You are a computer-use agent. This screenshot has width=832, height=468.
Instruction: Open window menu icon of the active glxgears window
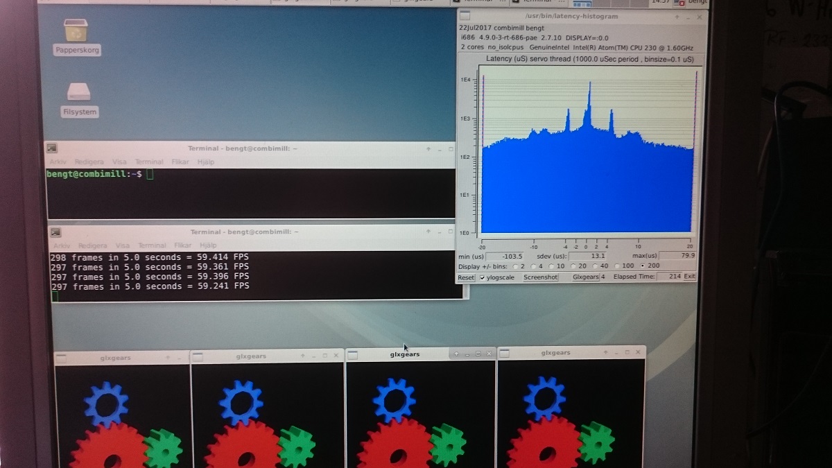[353, 355]
